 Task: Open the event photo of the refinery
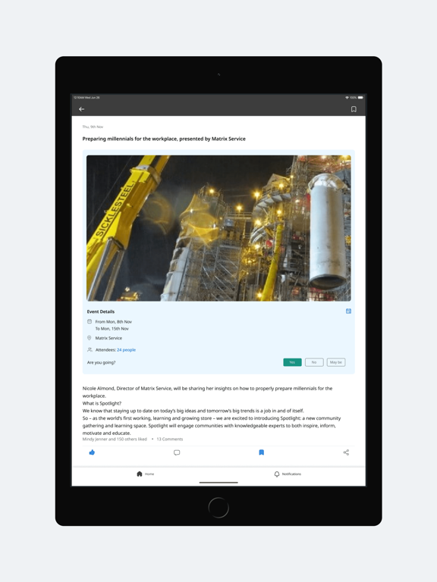pyautogui.click(x=218, y=228)
